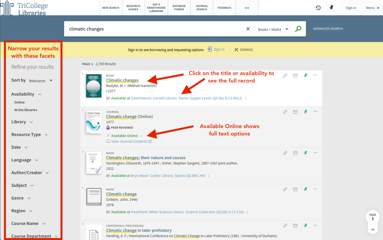Open more actions for Gribbin Climatic change
Viewport: 383px width, 240px height.
pos(315,189)
